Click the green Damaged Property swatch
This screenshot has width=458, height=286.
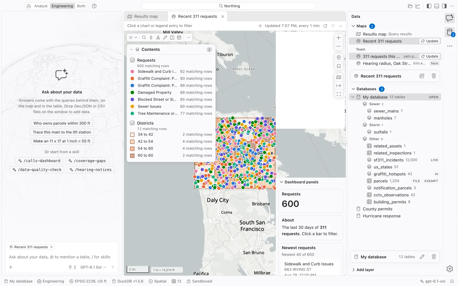pos(132,92)
